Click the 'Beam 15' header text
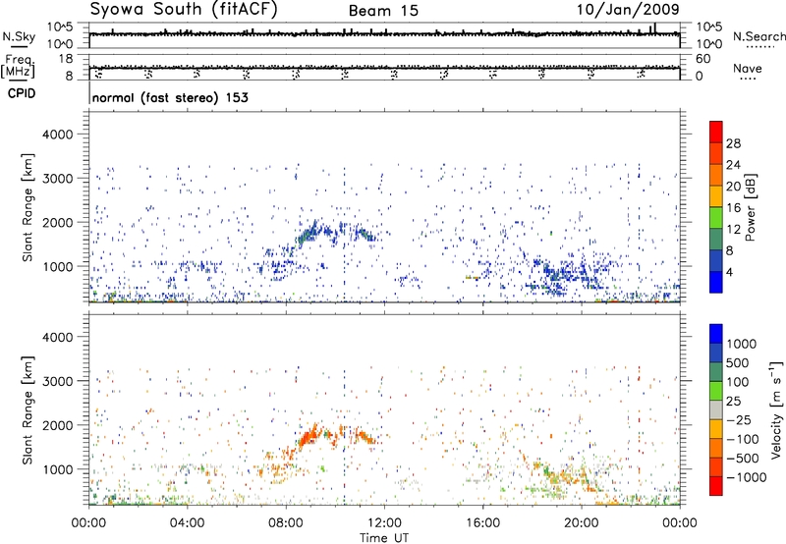This screenshot has height=544, width=786. [x=383, y=11]
